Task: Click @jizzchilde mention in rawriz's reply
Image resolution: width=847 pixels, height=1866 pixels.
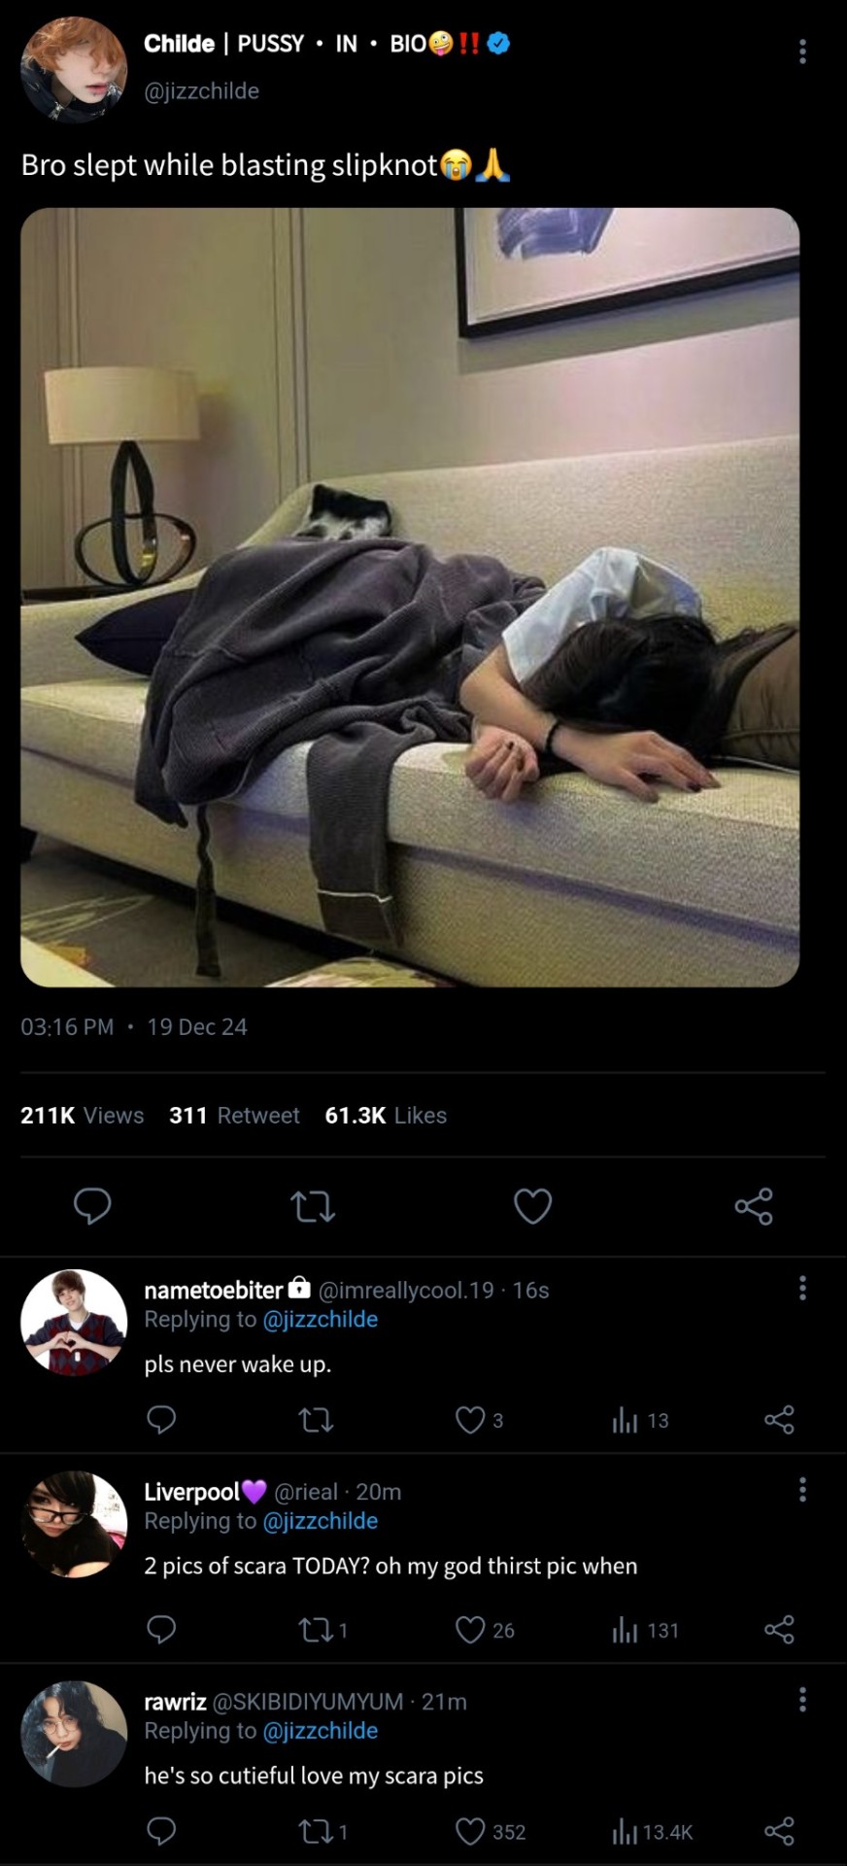Action: 320,1731
